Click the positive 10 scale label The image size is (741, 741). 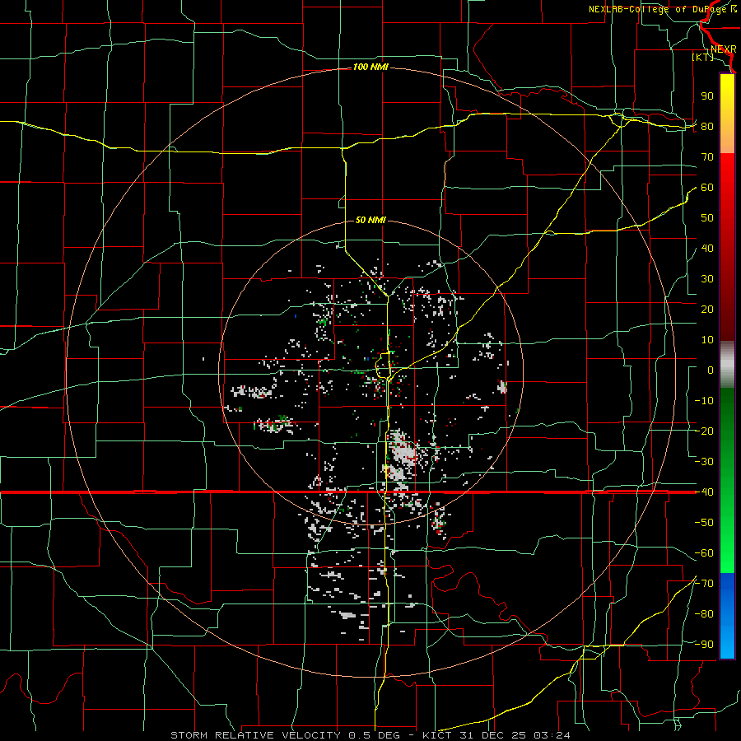[707, 340]
